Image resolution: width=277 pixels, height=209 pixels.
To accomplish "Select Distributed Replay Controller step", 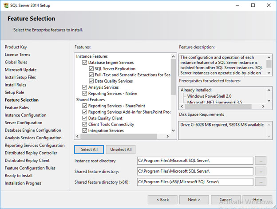I will tap(31, 153).
